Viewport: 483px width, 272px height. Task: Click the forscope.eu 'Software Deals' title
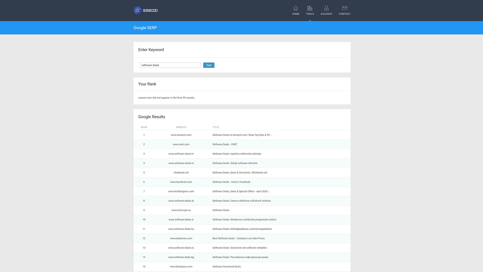221,210
